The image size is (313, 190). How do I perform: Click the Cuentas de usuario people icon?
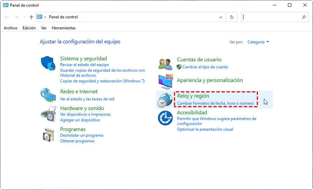(x=165, y=64)
